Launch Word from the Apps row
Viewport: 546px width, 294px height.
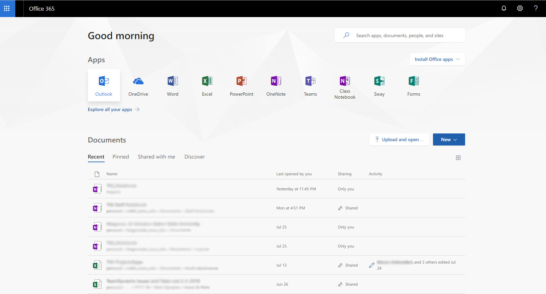click(x=173, y=85)
